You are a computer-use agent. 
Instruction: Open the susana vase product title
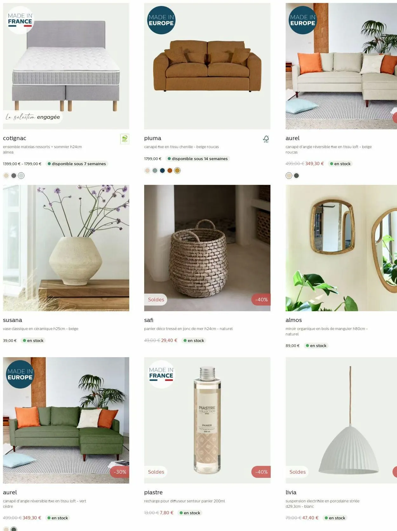[x=12, y=320]
